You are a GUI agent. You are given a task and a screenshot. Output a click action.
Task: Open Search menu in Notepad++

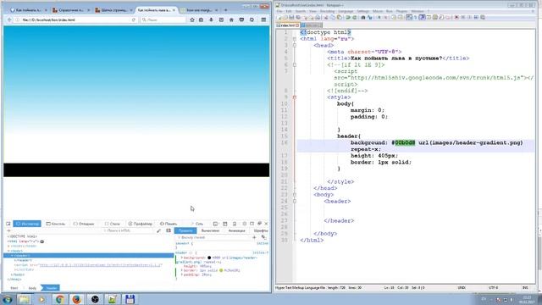[x=301, y=11]
